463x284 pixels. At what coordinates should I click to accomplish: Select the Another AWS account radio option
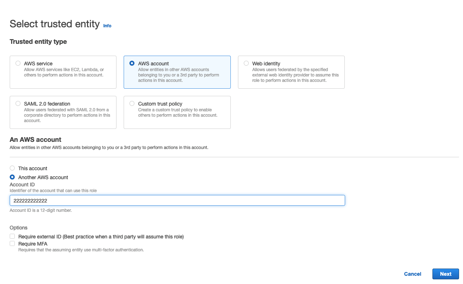pyautogui.click(x=13, y=177)
